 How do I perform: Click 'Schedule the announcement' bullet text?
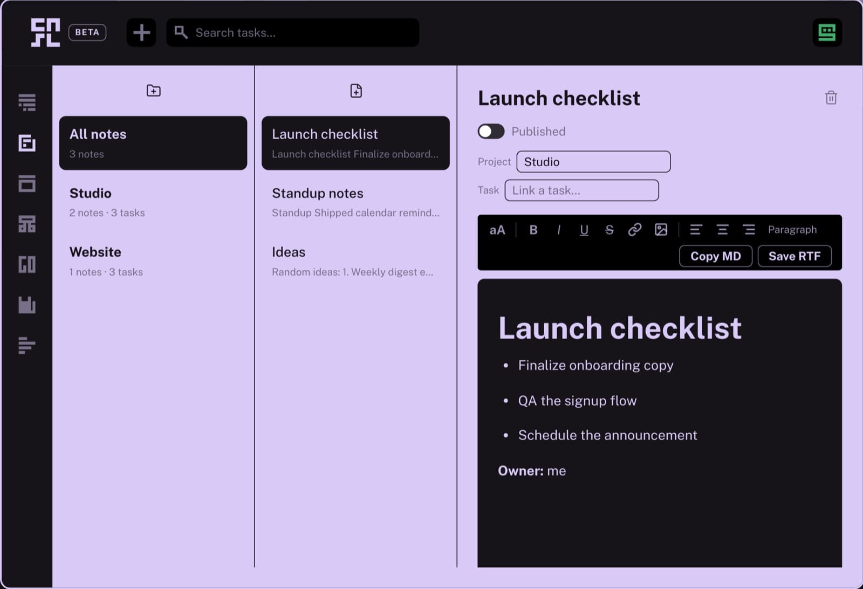click(607, 435)
